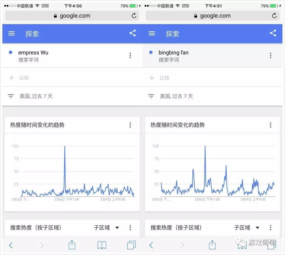
Task: Click 2月6日 下午1:00 axis label on left chart
Action: (x=67, y=199)
